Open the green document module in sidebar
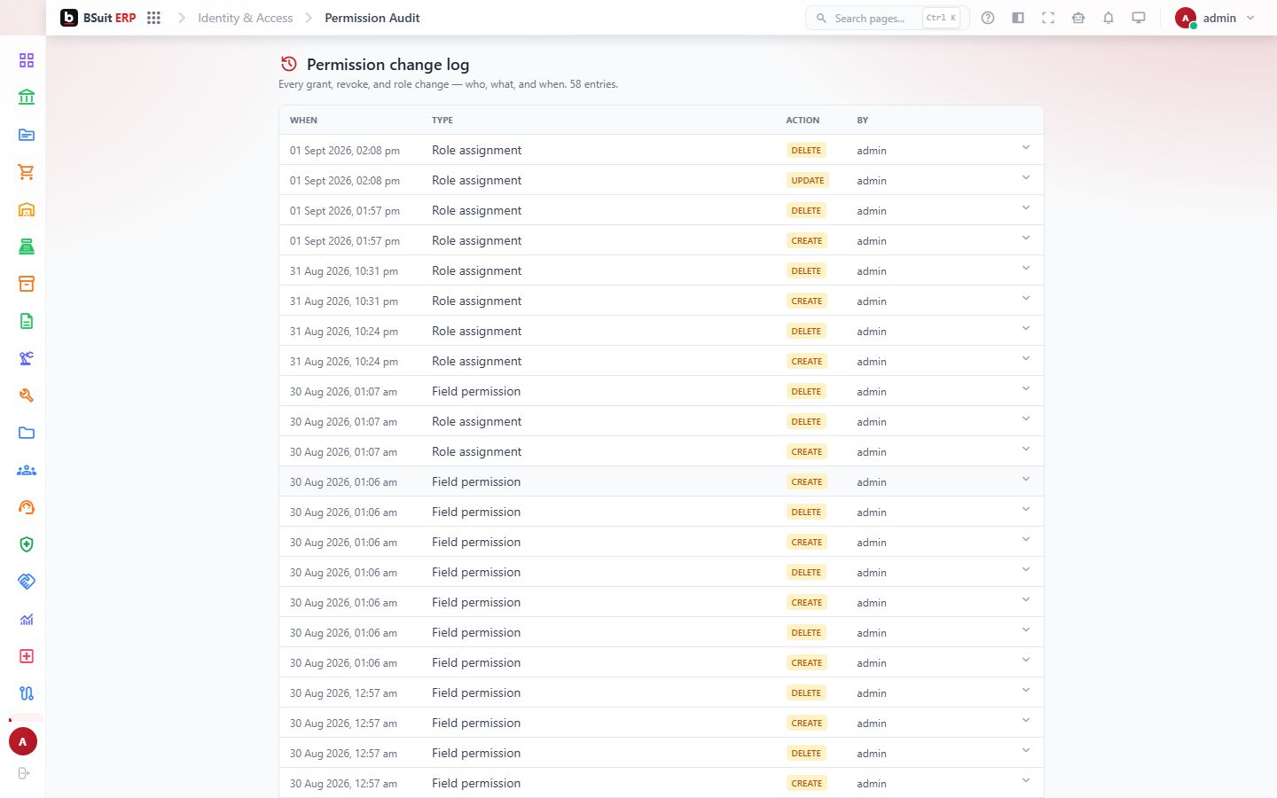Screen dimensions: 1277x798 pyautogui.click(x=27, y=321)
